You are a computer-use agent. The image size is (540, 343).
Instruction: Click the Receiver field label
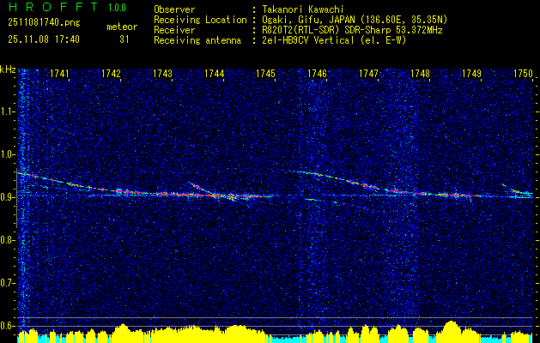click(x=174, y=30)
